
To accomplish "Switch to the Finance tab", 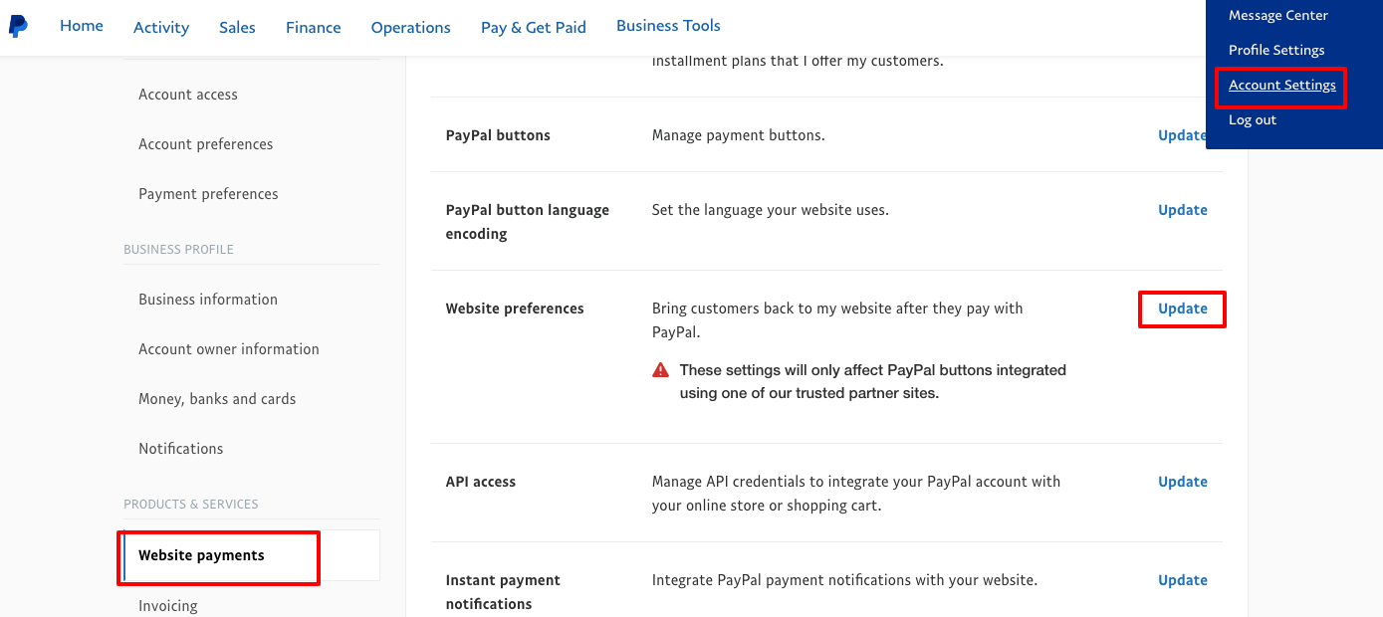I will tap(313, 27).
